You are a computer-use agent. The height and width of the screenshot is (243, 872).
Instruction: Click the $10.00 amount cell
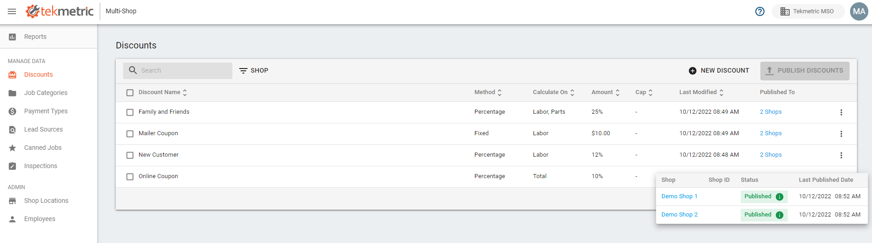click(x=601, y=133)
